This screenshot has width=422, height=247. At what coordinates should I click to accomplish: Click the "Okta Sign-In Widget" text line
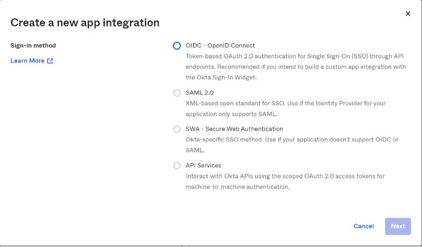[229, 77]
